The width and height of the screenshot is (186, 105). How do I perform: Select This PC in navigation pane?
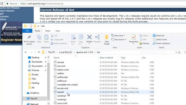[x=34, y=99]
